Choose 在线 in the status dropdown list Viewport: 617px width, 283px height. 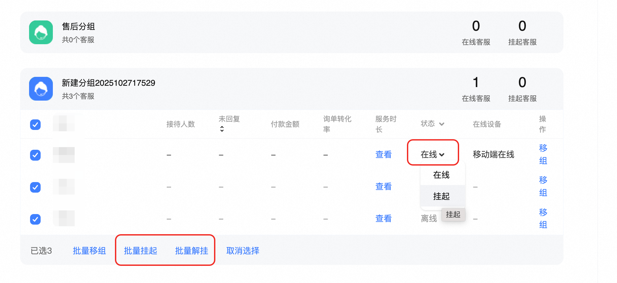click(443, 175)
